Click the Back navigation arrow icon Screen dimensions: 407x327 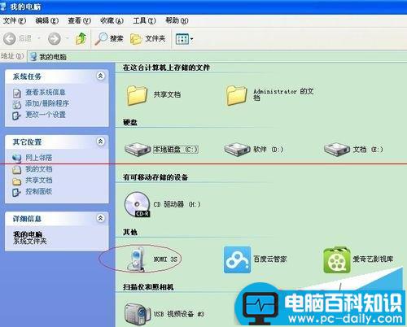[x=10, y=39]
